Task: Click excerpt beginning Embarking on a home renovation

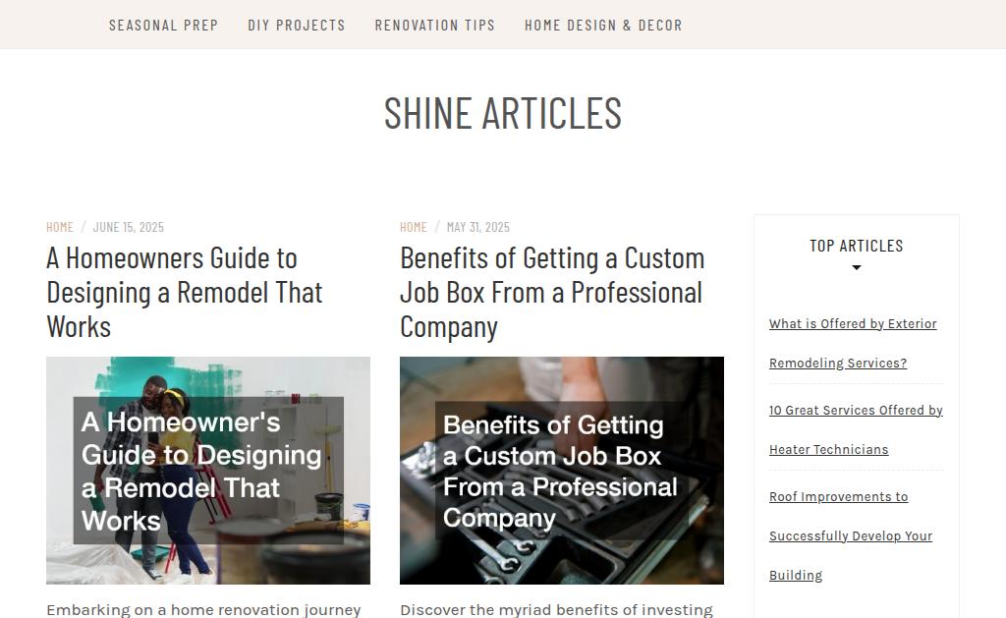Action: pos(203,610)
